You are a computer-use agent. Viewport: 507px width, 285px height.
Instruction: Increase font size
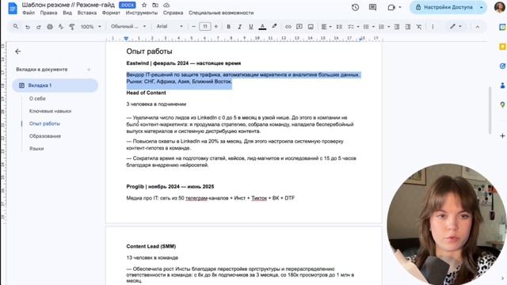(216, 26)
